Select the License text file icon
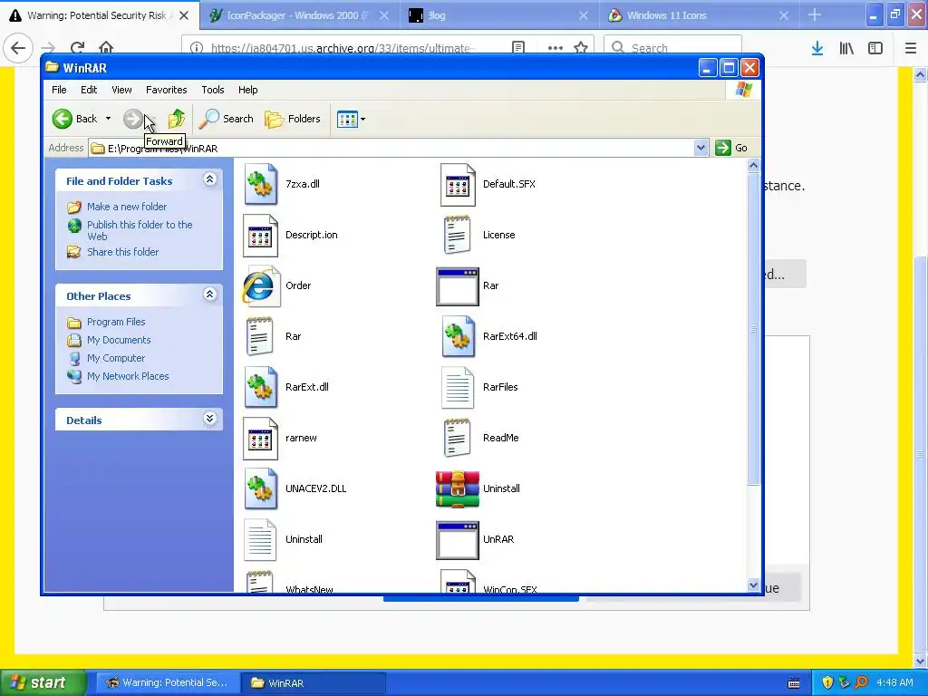Image resolution: width=928 pixels, height=696 pixels. tap(458, 235)
